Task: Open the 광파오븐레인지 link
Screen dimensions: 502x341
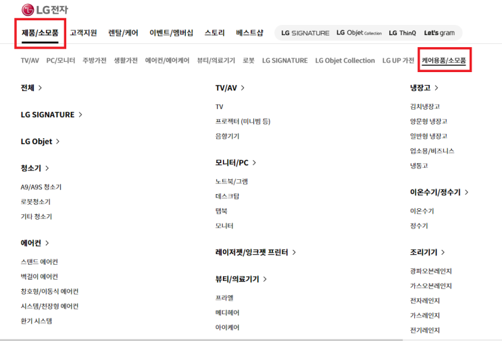Action: 431,271
